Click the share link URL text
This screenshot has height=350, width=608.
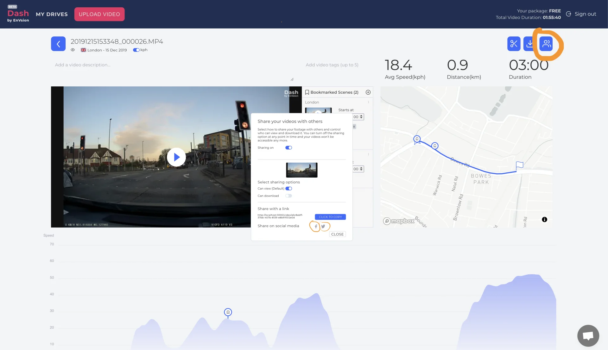280,216
